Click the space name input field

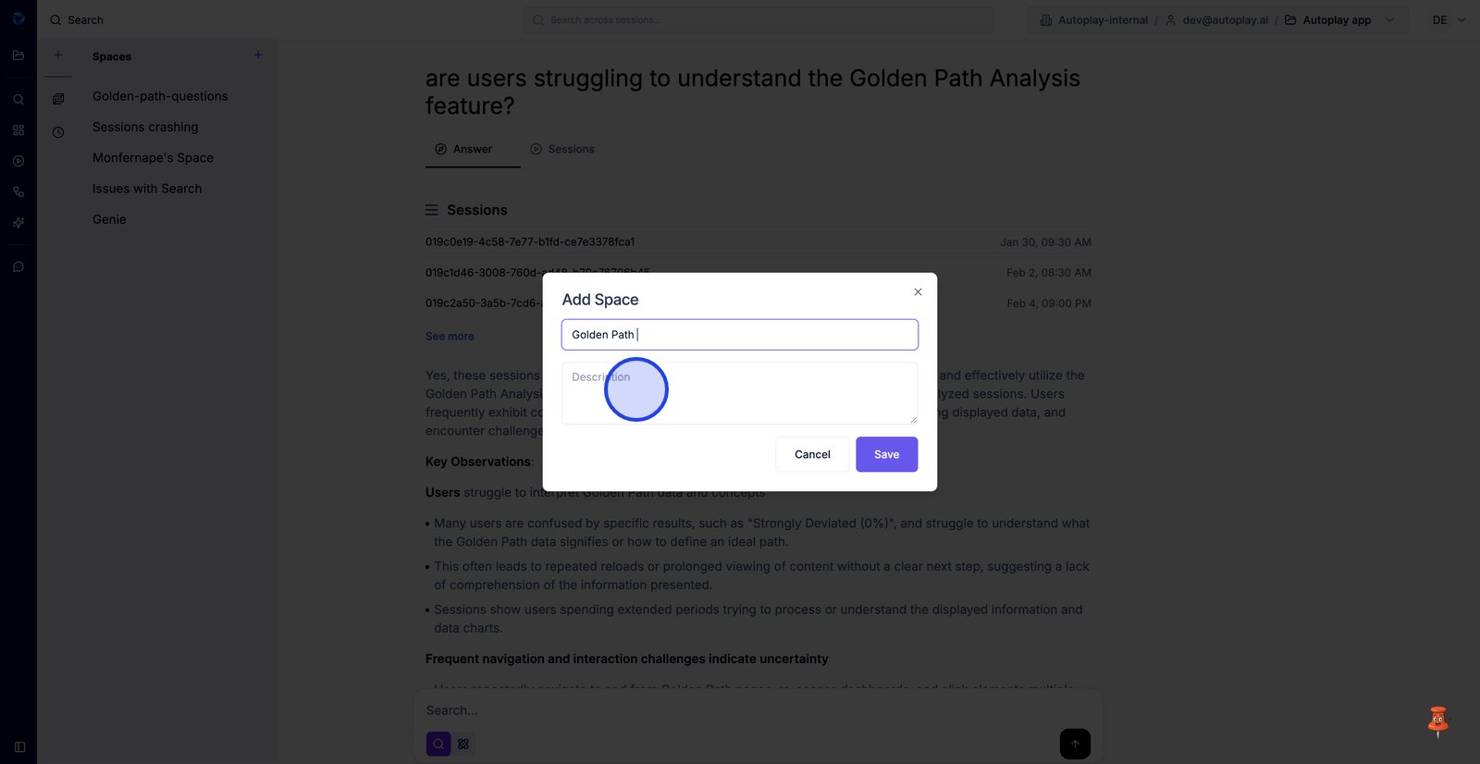[x=740, y=335]
